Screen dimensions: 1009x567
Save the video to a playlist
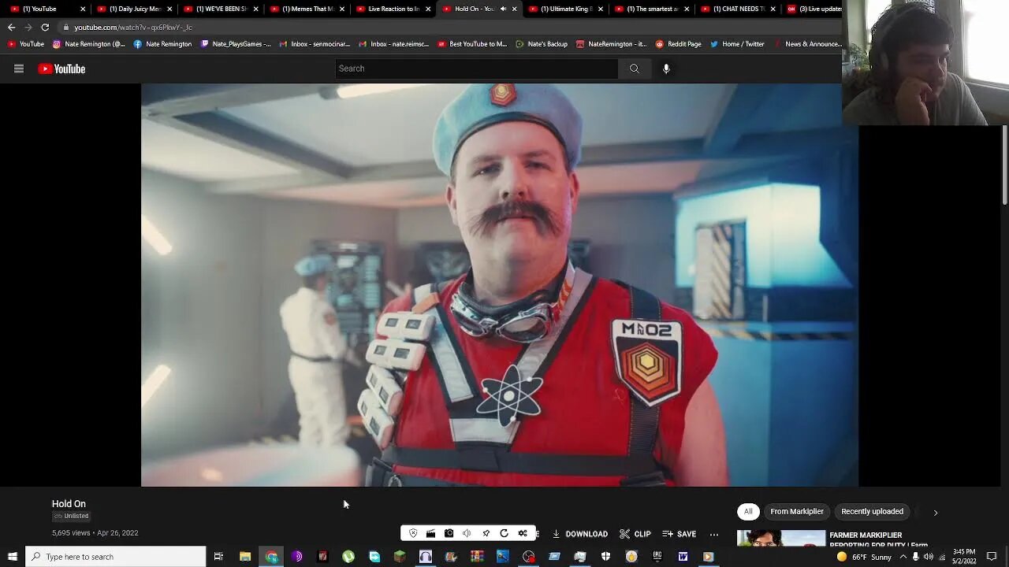pyautogui.click(x=679, y=534)
